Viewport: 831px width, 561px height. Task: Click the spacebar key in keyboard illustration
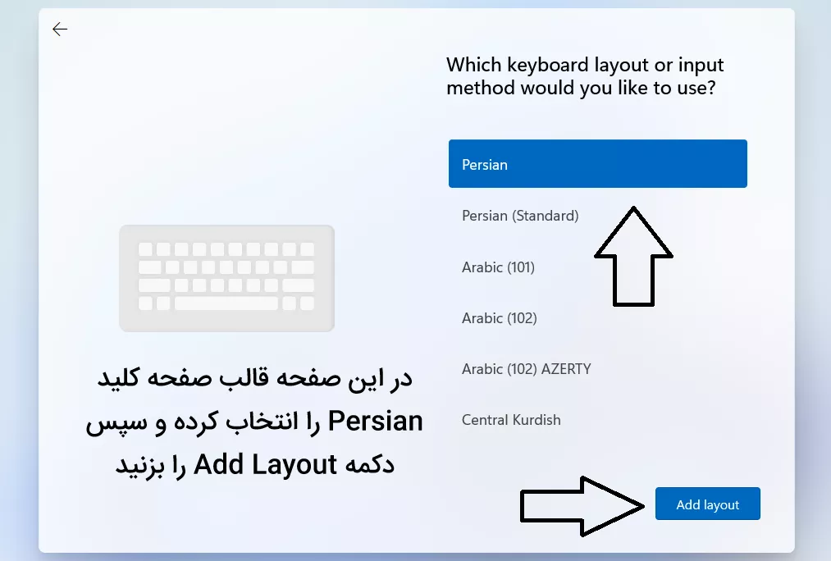click(226, 303)
